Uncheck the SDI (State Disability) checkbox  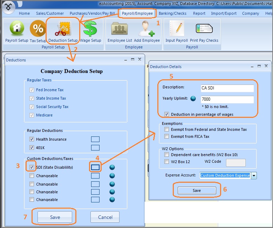32,167
